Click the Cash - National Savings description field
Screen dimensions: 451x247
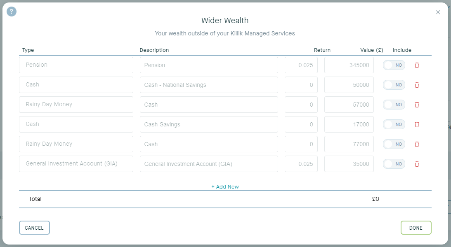coord(209,85)
